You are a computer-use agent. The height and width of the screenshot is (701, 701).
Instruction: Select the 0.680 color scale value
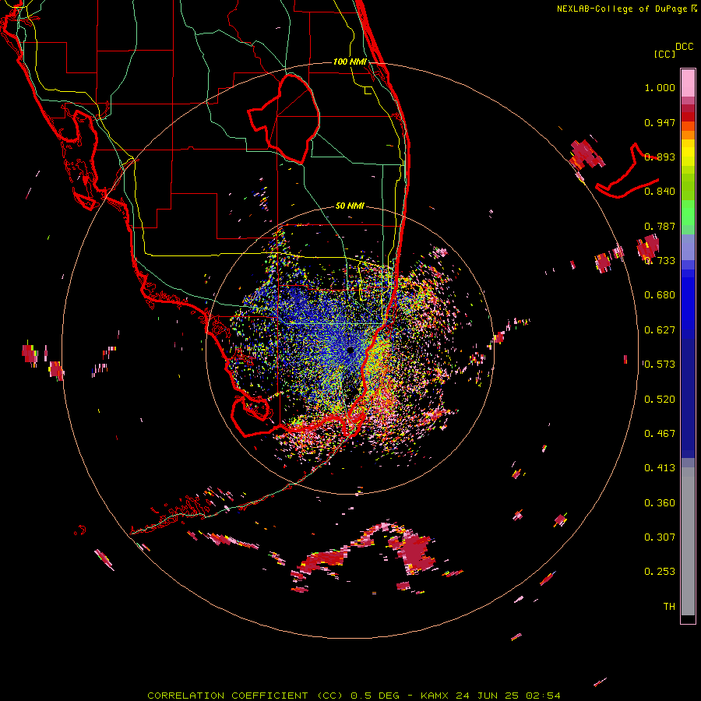[x=660, y=295]
